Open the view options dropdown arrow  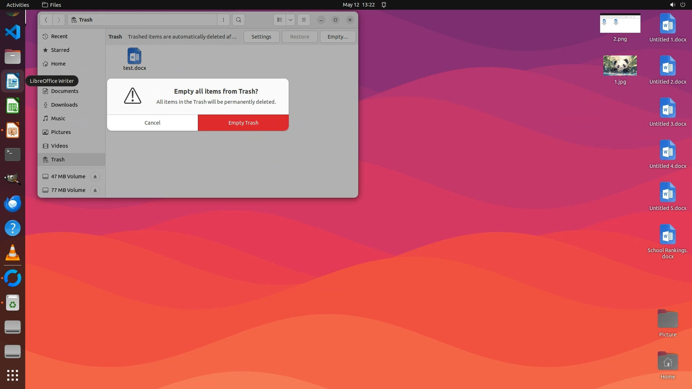[290, 20]
